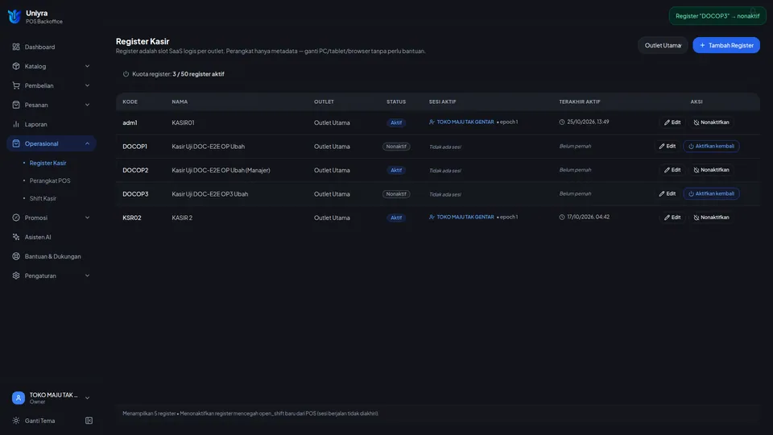Click the Kuota register power icon
This screenshot has height=435, width=773.
[126, 74]
